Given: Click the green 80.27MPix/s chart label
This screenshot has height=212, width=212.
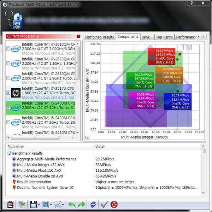Looking at the screenshot, I should 140,81.
